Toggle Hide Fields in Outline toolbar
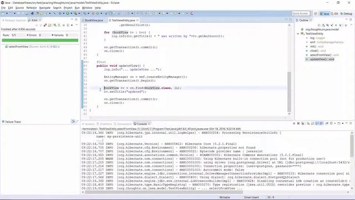 tap(327, 25)
